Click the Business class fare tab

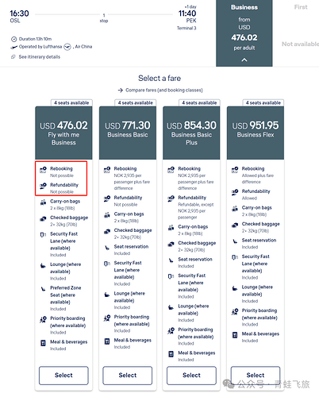coord(244,33)
